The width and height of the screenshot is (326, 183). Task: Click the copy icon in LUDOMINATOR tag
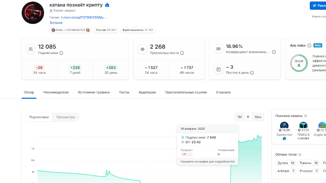pos(88,30)
